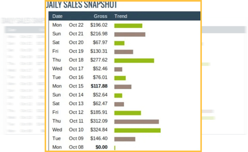This screenshot has width=248, height=152.
Task: Click the bold $0.00 gross value
Action: (x=101, y=147)
